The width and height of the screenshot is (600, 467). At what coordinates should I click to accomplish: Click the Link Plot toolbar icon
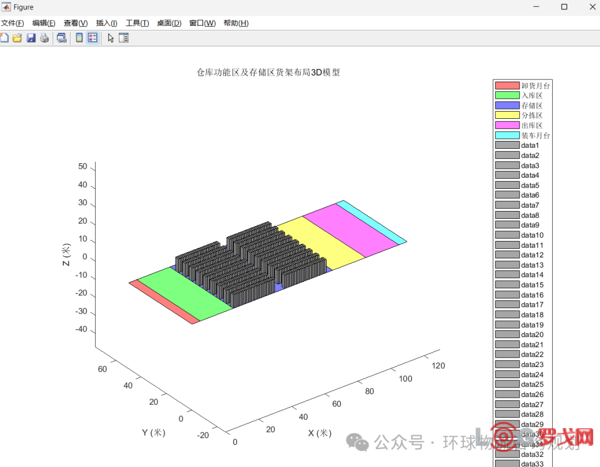62,38
